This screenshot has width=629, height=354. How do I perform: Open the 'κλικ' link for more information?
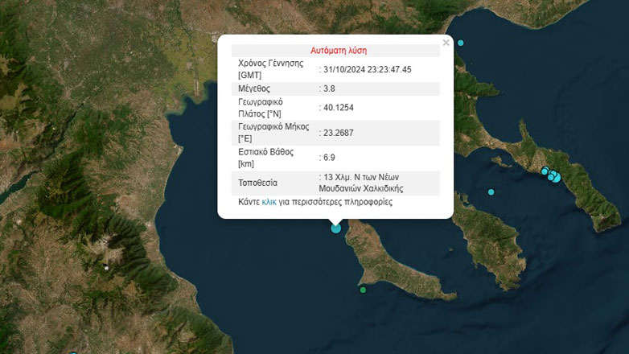click(x=269, y=203)
